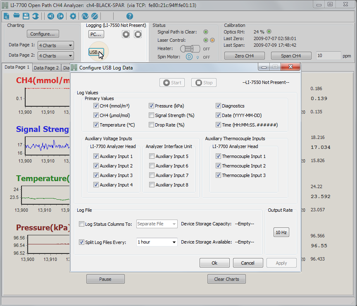Click the Spin Motor D icon
This screenshot has height=306, width=357.
coord(189,57)
